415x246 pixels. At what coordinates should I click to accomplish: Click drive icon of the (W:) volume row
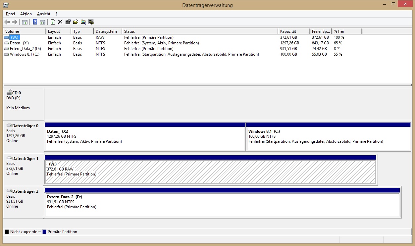[x=7, y=37]
